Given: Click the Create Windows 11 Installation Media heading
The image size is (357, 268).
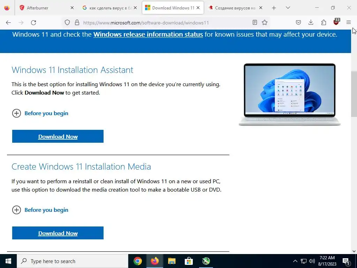Looking at the screenshot, I should coord(81,166).
